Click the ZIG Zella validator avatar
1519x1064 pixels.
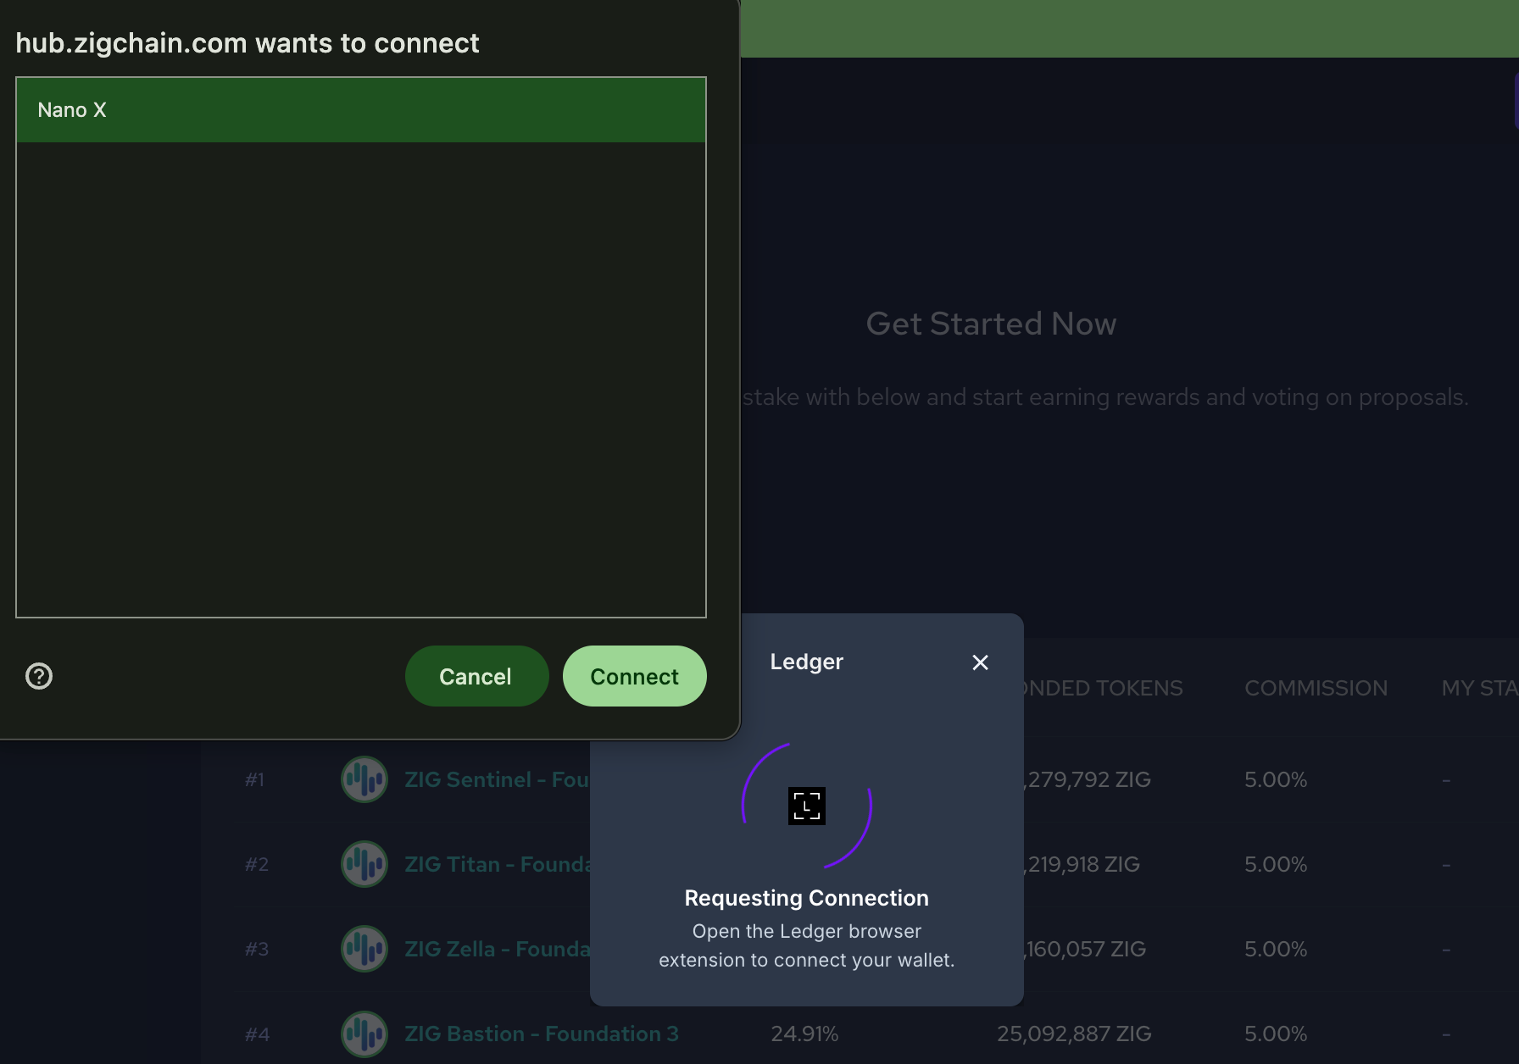tap(364, 949)
